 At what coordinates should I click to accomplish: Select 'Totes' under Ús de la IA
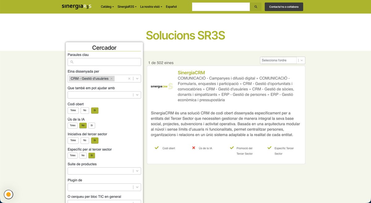point(72,126)
